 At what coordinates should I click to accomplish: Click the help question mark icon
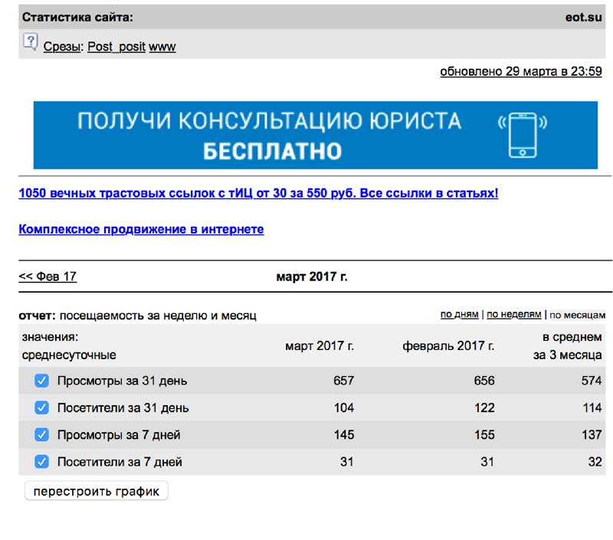click(30, 41)
